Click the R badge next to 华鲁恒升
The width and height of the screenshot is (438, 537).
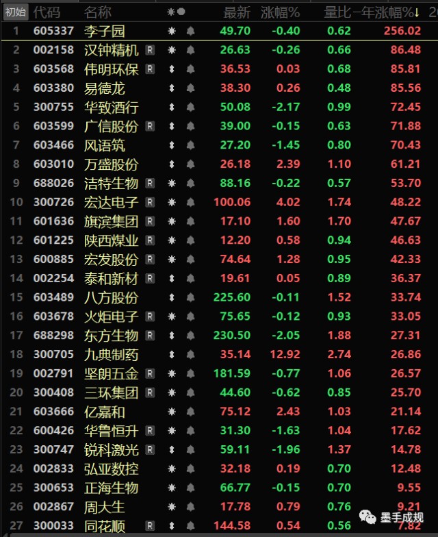[x=150, y=430]
